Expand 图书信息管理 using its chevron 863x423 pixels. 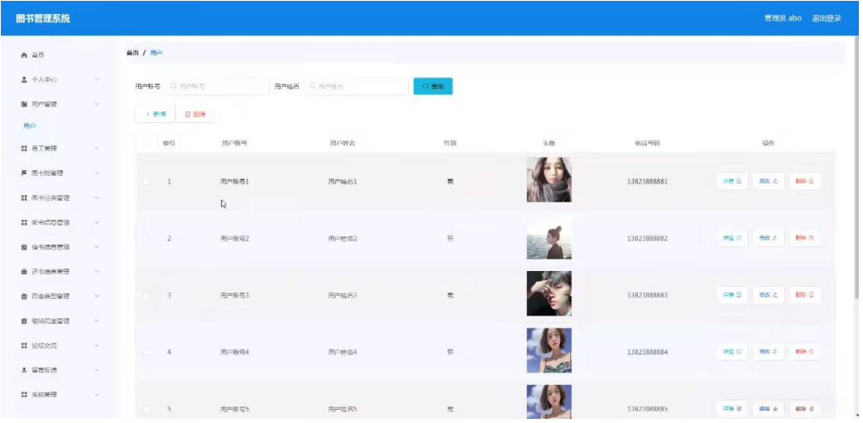[x=97, y=222]
